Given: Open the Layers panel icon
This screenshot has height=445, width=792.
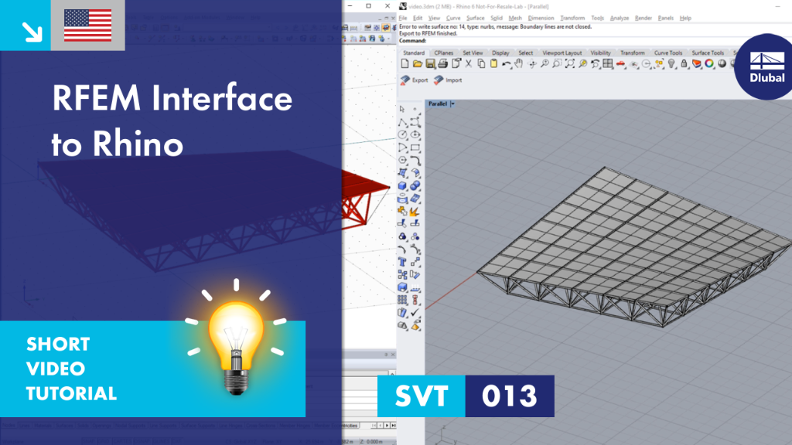Looking at the screenshot, I should coord(697,64).
